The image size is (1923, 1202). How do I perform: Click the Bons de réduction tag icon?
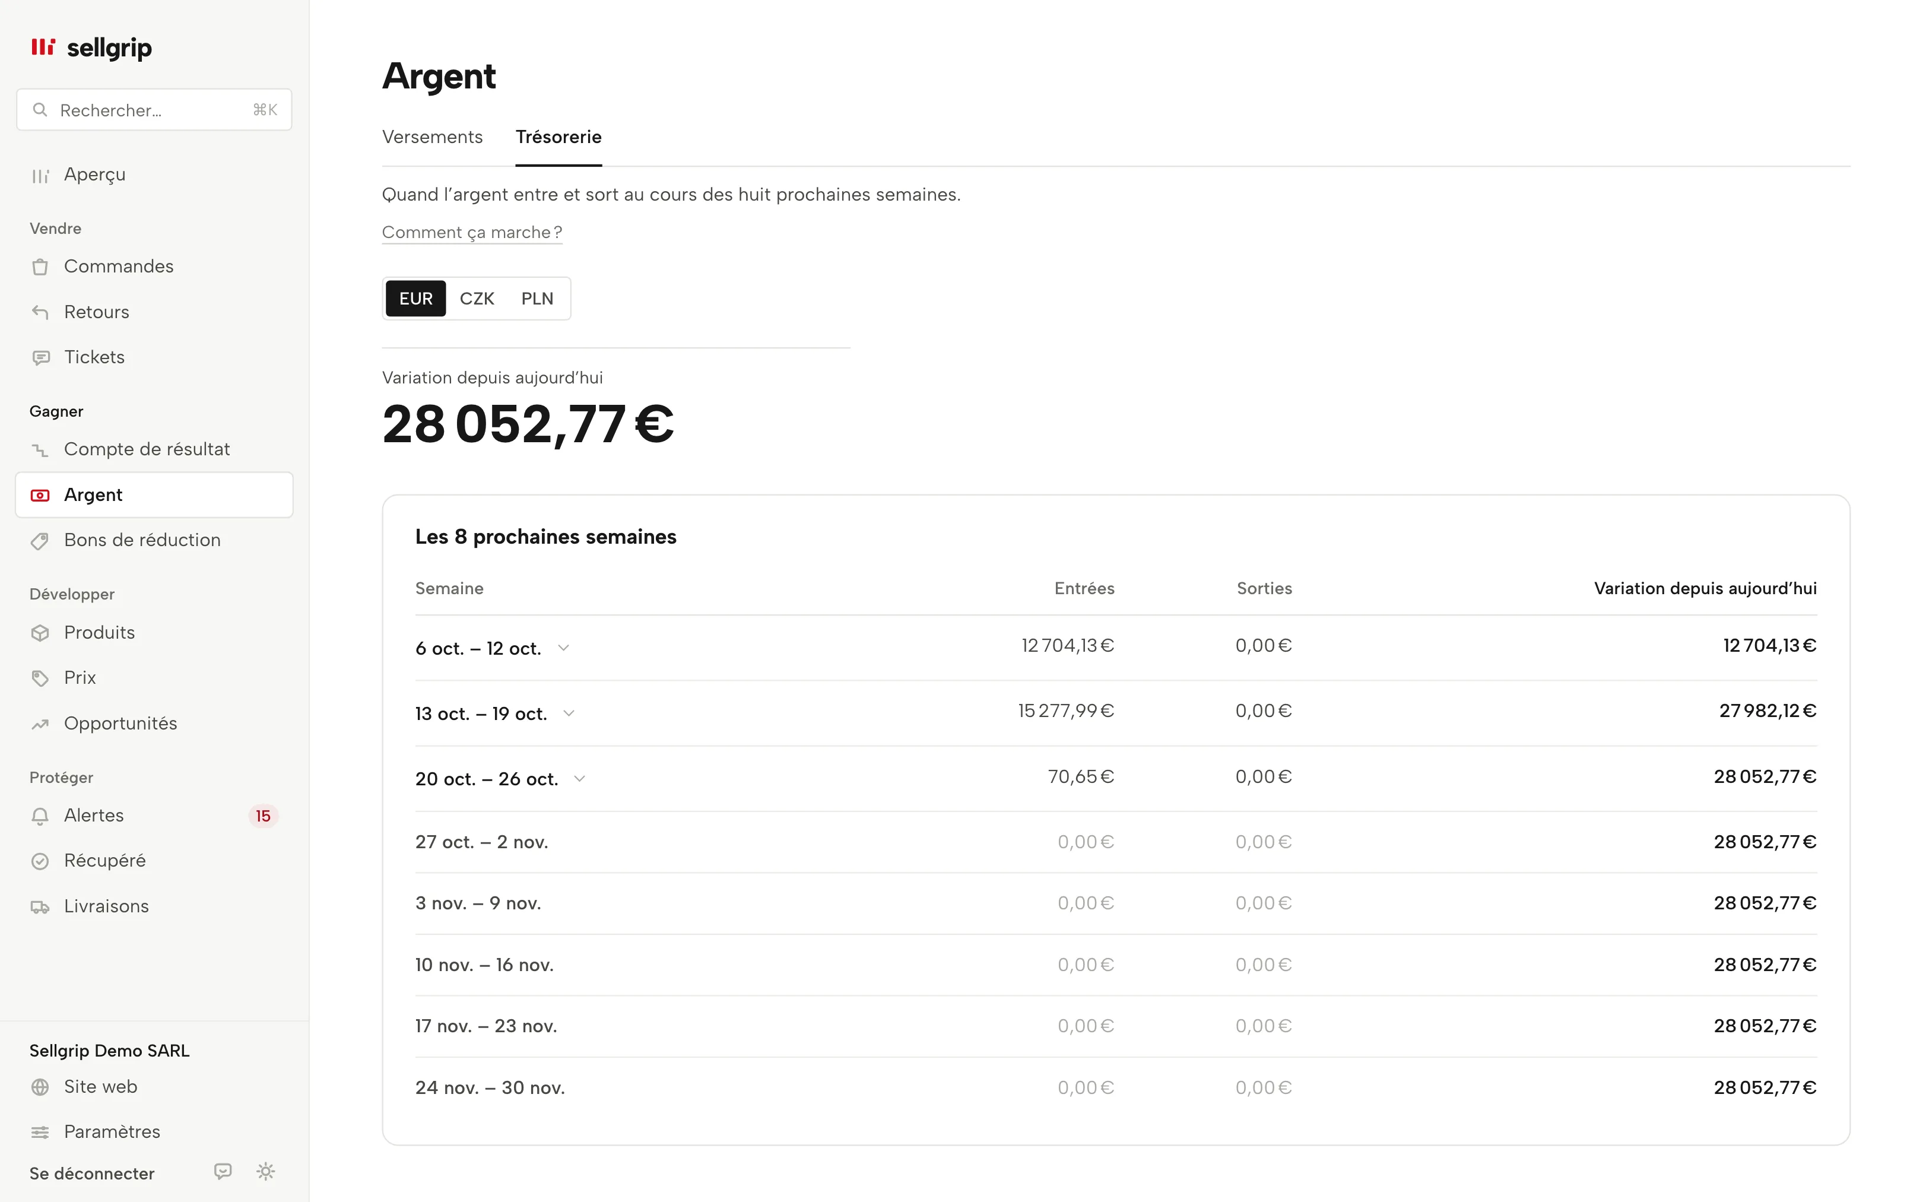pyautogui.click(x=40, y=541)
